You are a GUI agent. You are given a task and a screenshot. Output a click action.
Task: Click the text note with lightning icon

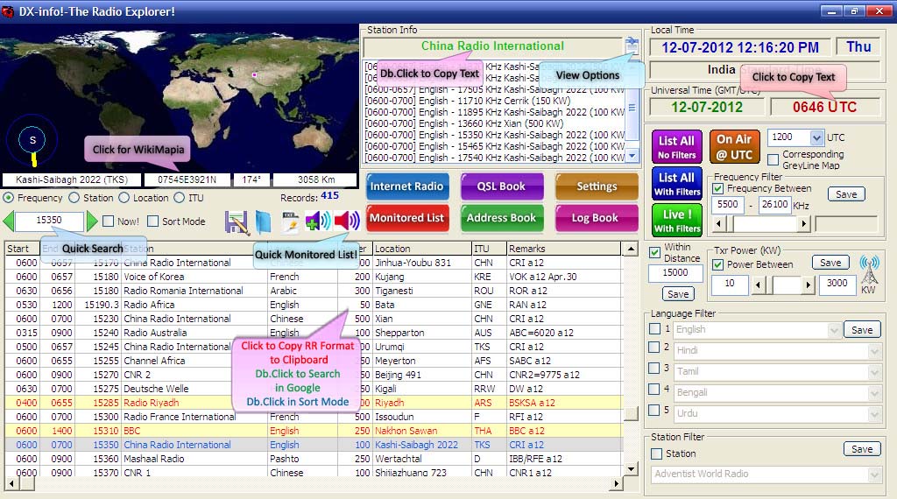[290, 222]
